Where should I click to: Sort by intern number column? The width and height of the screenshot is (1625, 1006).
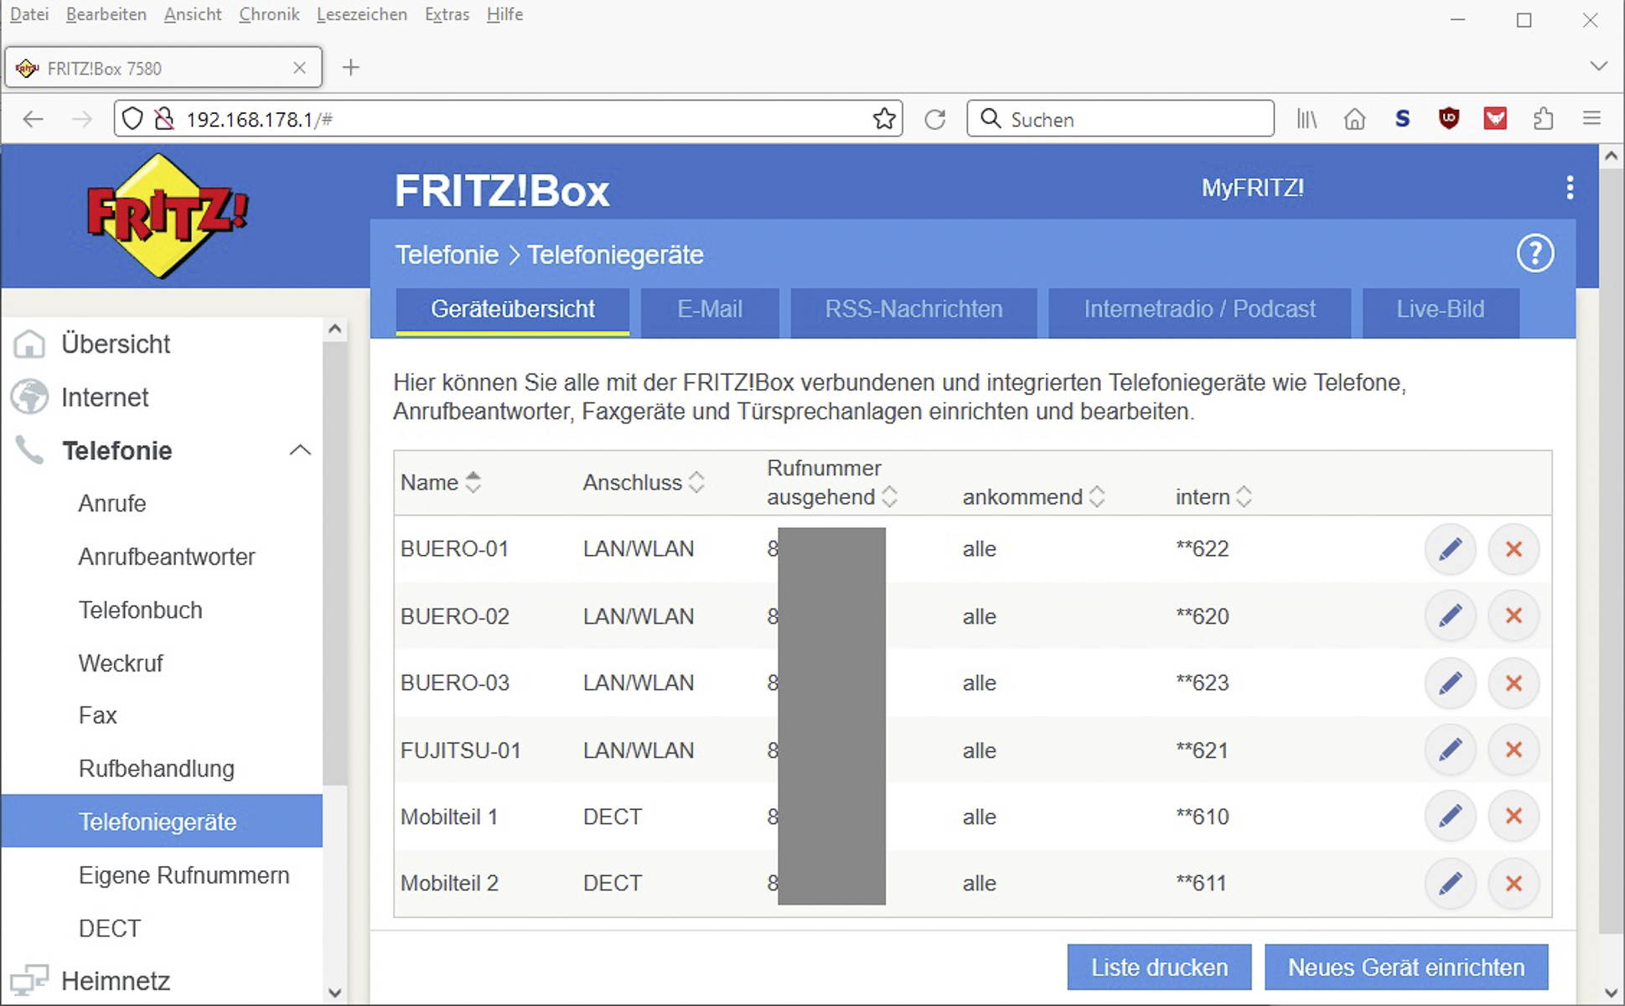point(1214,497)
